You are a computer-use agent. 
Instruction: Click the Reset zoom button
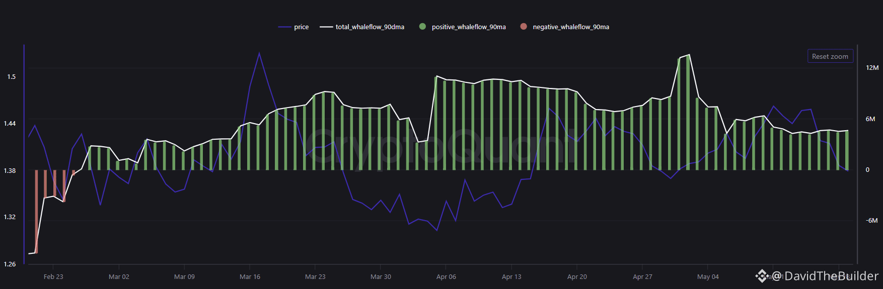coord(830,56)
